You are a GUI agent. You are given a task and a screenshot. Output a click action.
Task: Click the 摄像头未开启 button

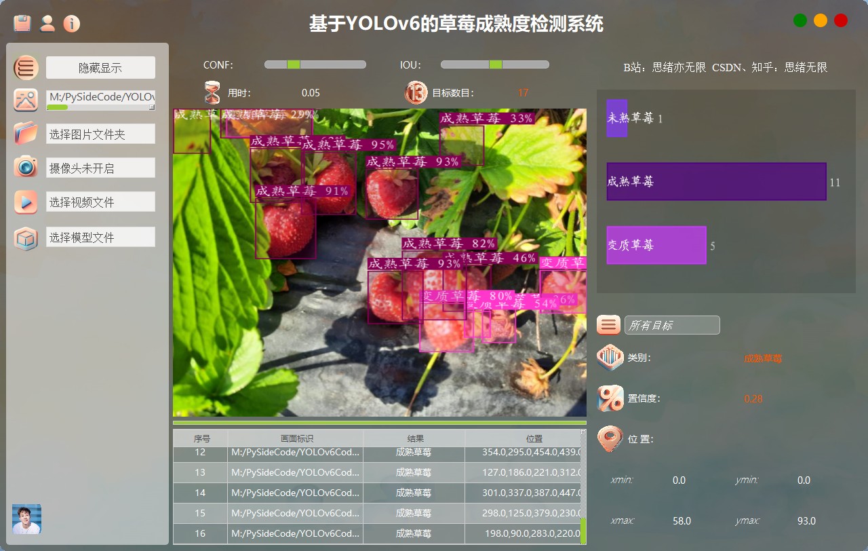point(100,168)
